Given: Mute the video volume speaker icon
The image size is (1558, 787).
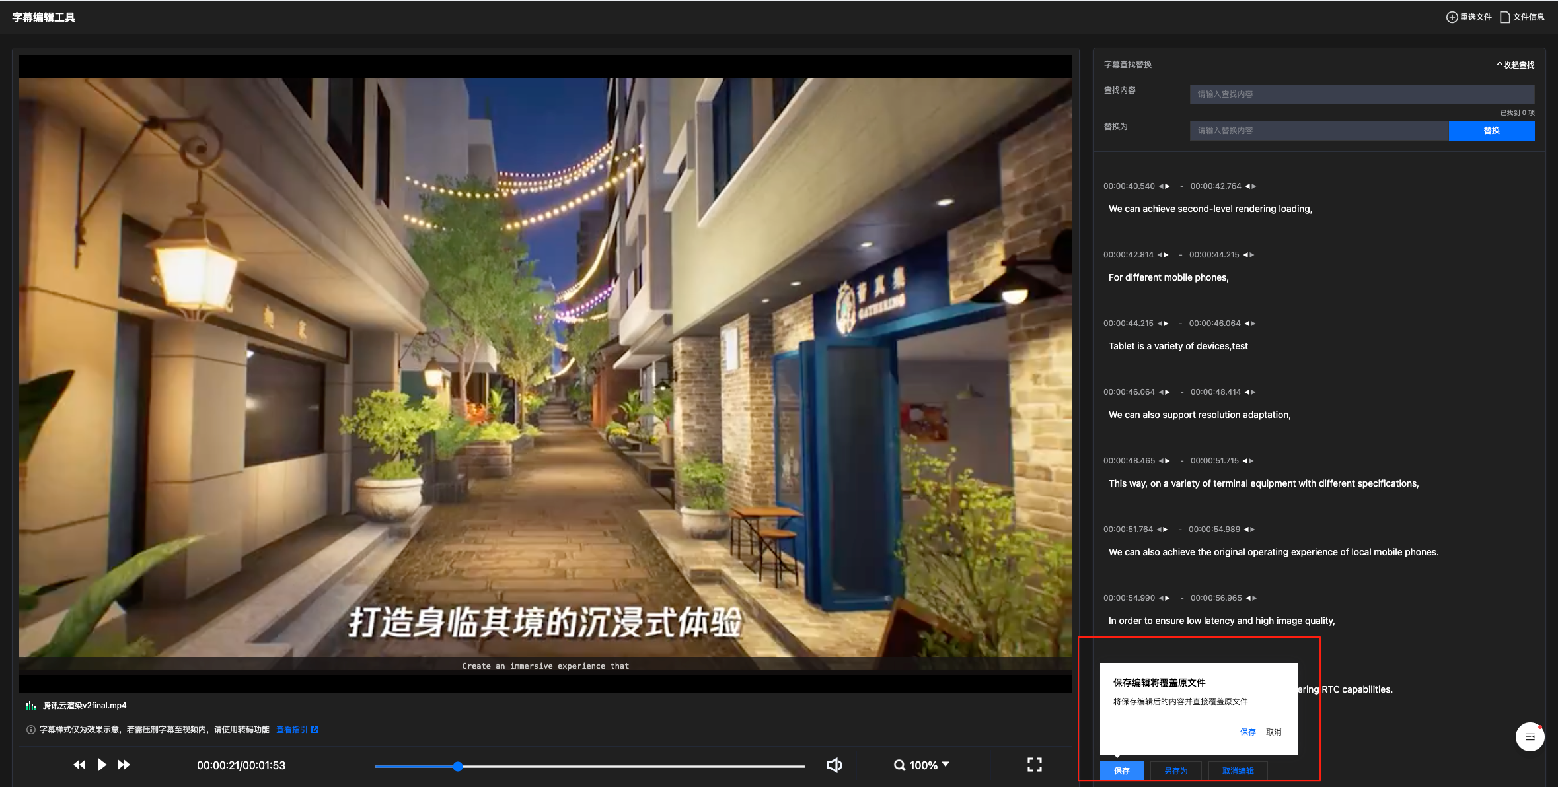Looking at the screenshot, I should tap(834, 765).
